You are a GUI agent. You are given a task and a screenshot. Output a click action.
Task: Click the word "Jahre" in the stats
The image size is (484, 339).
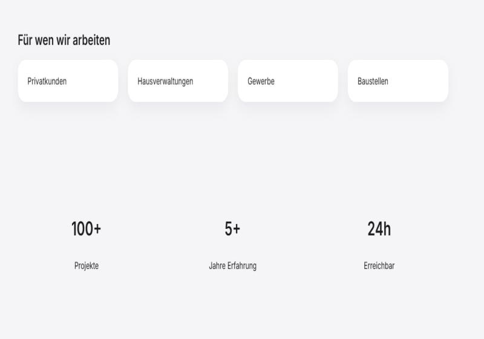(217, 266)
